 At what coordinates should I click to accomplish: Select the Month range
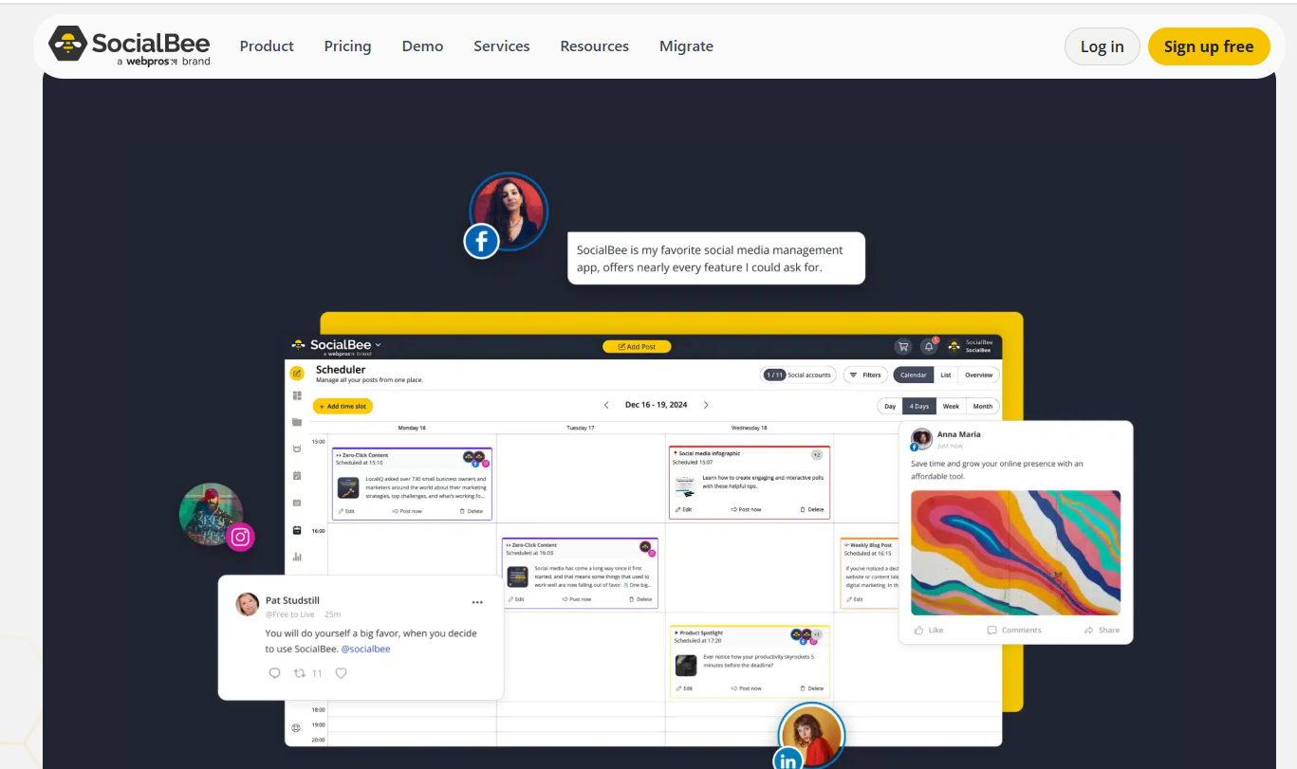pos(983,406)
